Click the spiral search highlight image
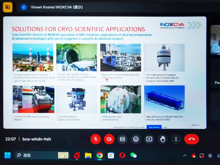The image size is (220, 165). click(63, 155)
